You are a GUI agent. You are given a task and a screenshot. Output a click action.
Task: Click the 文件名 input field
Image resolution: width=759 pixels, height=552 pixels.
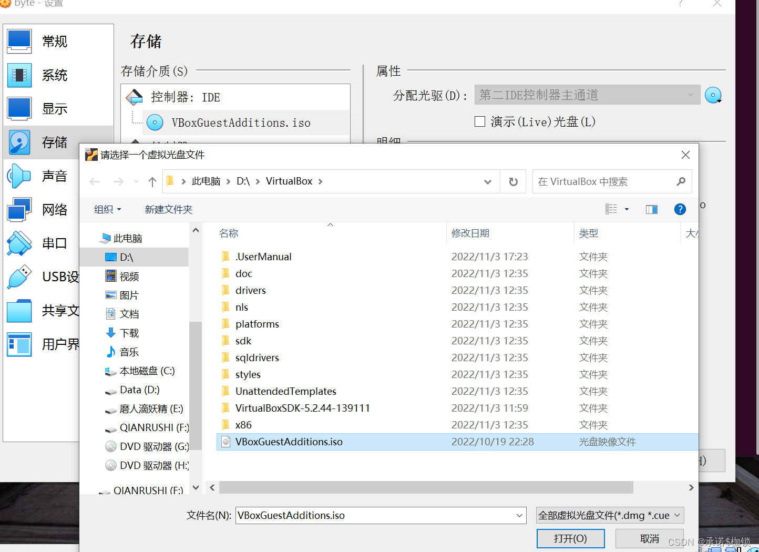tap(375, 515)
